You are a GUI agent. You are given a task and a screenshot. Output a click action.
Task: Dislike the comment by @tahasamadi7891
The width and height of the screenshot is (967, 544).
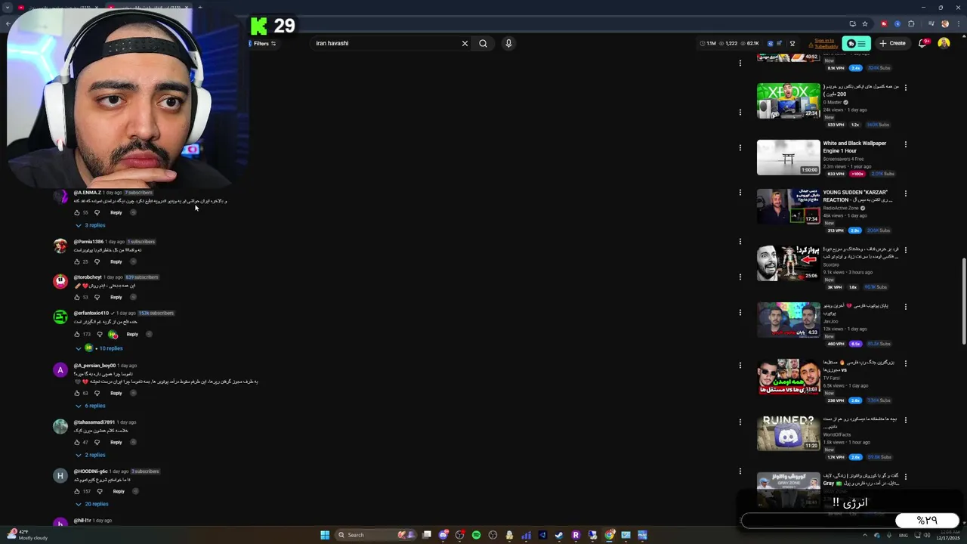pyautogui.click(x=97, y=442)
